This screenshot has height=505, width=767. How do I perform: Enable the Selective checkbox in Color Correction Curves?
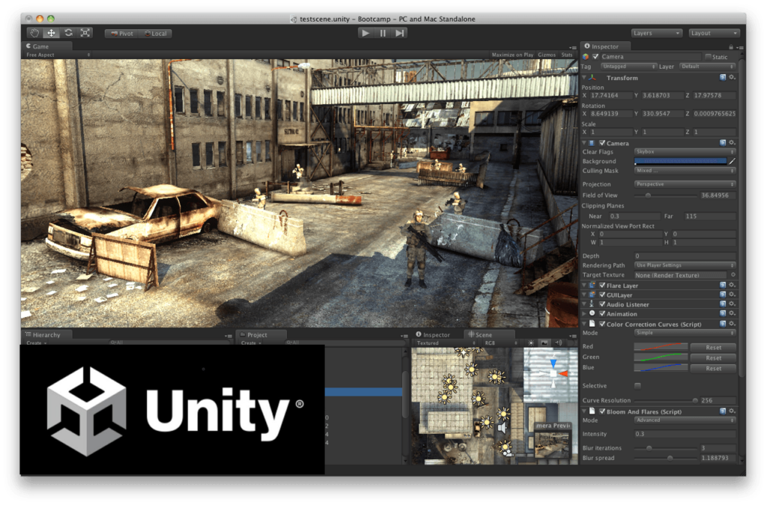[637, 385]
